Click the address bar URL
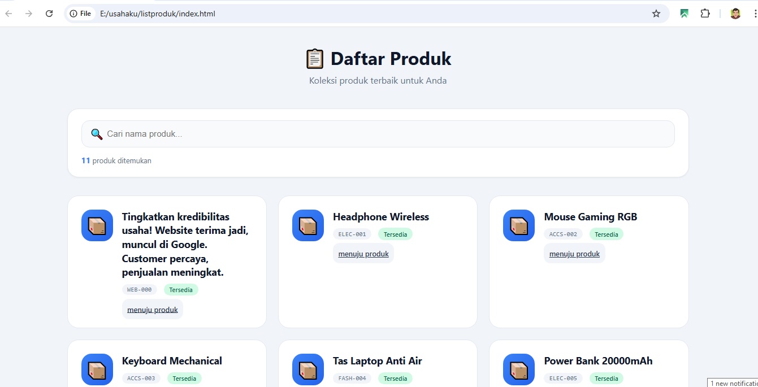Screen dimensions: 758x387 158,14
